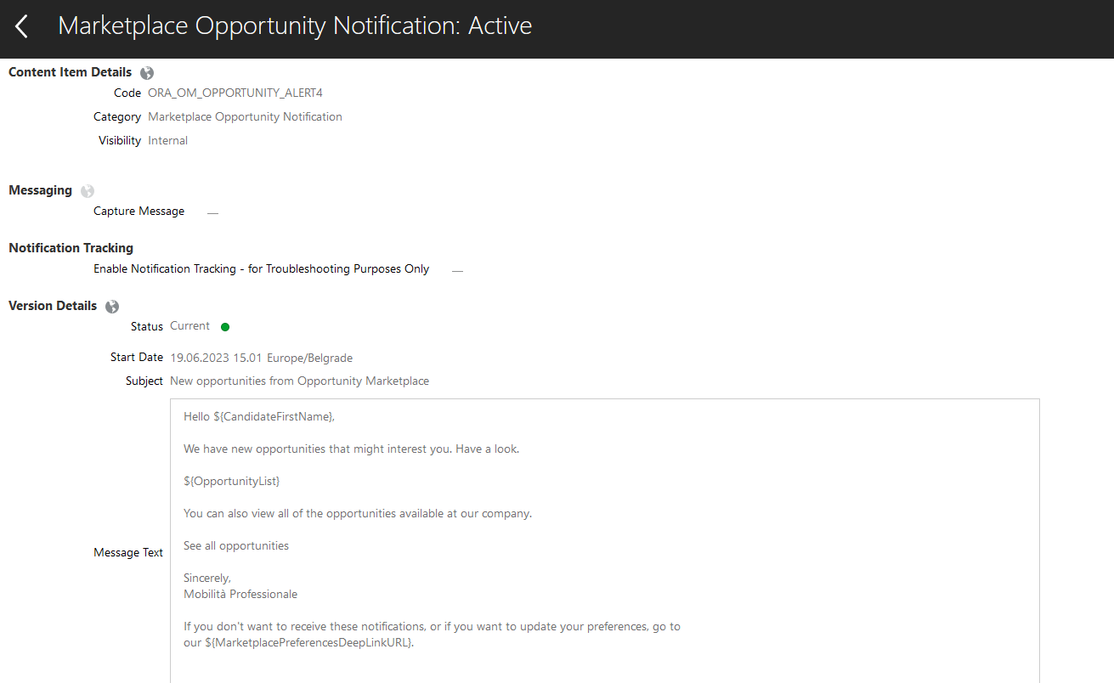Select the Category Marketplace Opportunity Notification
This screenshot has width=1114, height=683.
(x=245, y=116)
